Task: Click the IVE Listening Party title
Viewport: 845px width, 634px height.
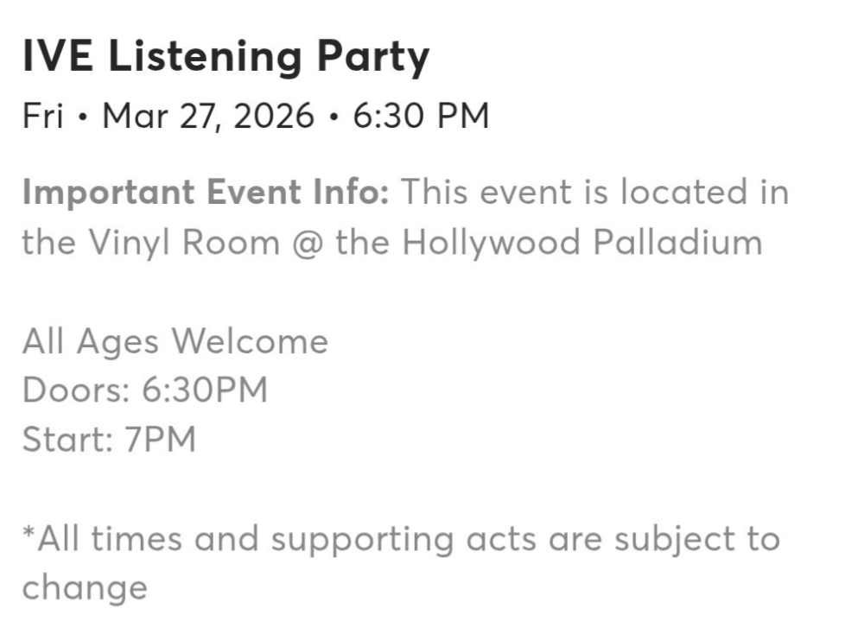Action: pyautogui.click(x=226, y=57)
